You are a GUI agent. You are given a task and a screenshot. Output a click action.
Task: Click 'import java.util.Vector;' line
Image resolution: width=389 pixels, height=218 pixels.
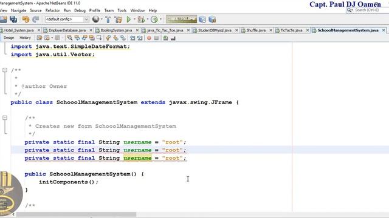pyautogui.click(x=53, y=54)
